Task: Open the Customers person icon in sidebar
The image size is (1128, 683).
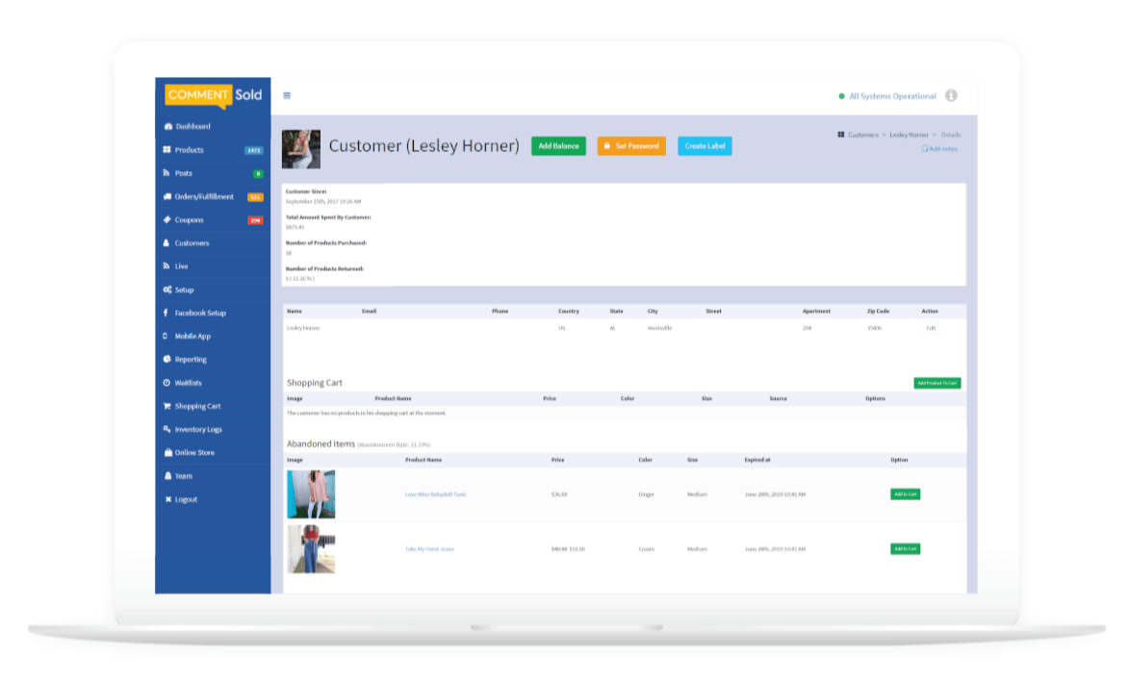Action: click(167, 243)
